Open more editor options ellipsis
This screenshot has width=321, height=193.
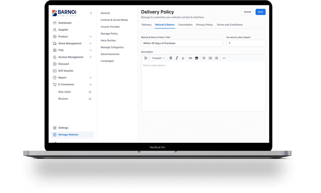(x=224, y=58)
